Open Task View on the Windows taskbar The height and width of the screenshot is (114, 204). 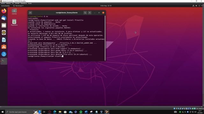point(44,112)
